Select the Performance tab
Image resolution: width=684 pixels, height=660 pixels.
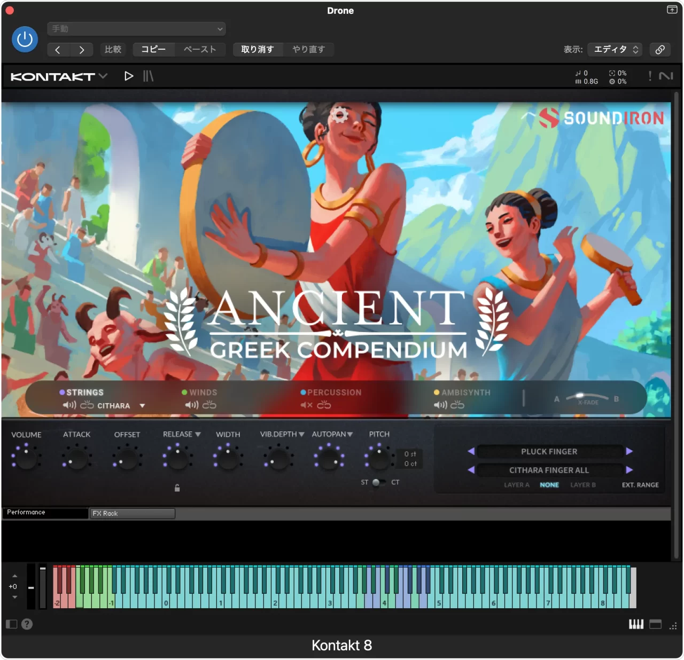(45, 513)
